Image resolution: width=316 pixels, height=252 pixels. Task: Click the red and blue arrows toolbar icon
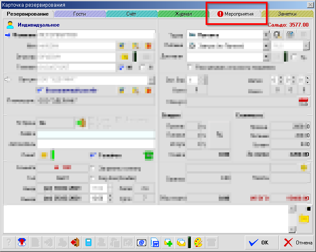[x=22, y=243]
